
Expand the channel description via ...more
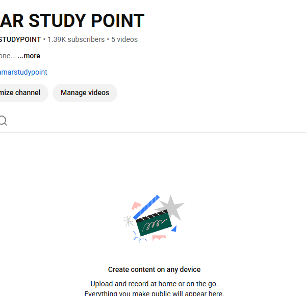pos(29,56)
